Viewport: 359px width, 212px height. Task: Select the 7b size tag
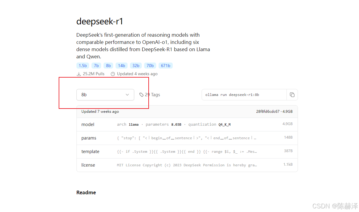pos(96,66)
